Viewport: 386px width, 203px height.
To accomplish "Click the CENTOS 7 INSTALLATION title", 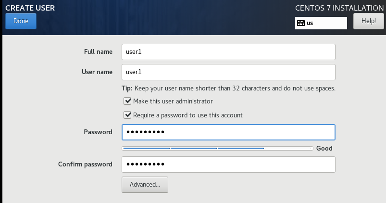I will tap(339, 8).
